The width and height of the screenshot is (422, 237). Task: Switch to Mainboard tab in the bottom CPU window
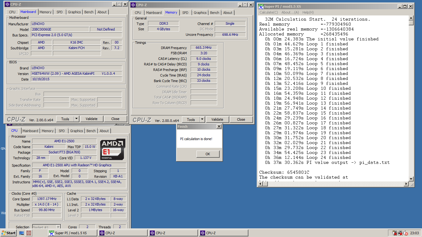pos(30,131)
